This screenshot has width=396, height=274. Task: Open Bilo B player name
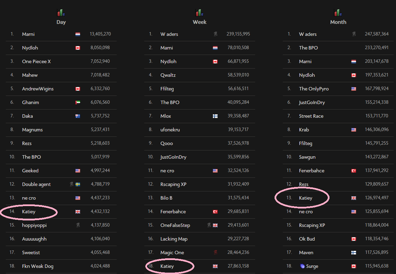coord(166,198)
